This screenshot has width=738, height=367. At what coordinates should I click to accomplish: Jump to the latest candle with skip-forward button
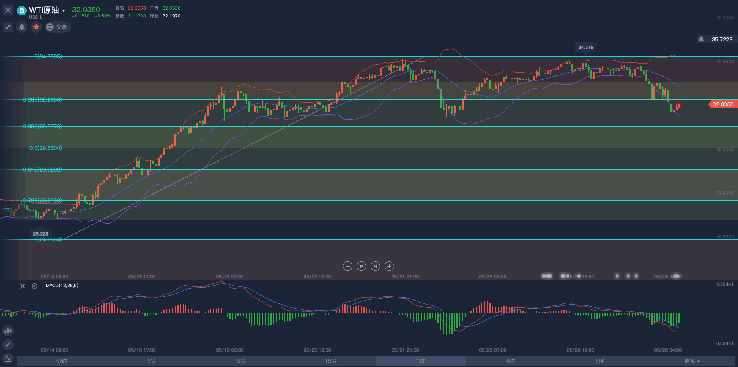(375, 266)
